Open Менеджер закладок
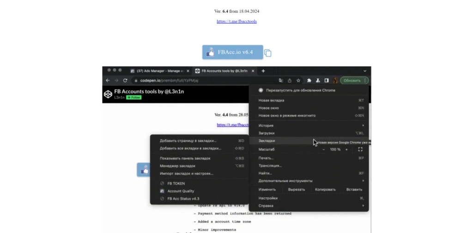Screen dimensions: 473x233 (200, 166)
